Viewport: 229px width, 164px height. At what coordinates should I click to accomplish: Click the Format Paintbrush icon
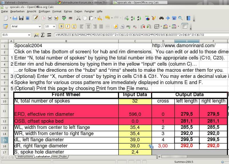100,18
